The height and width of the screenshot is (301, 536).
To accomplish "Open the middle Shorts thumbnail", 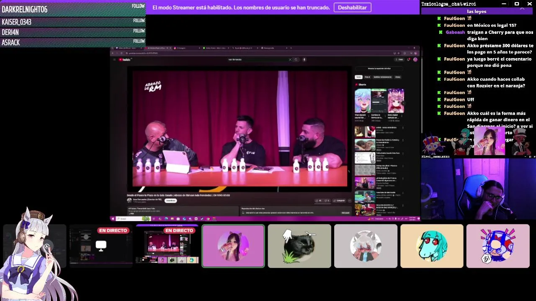I will pos(379,101).
